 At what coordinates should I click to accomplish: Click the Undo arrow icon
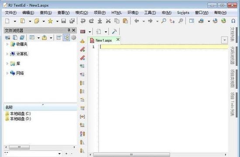(x=83, y=21)
